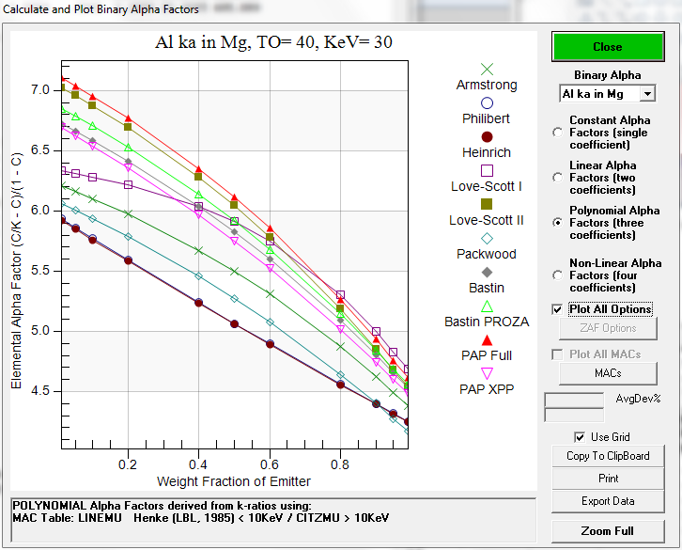Image resolution: width=682 pixels, height=550 pixels.
Task: Uncheck the Plot All Options checkbox
Action: coord(558,309)
